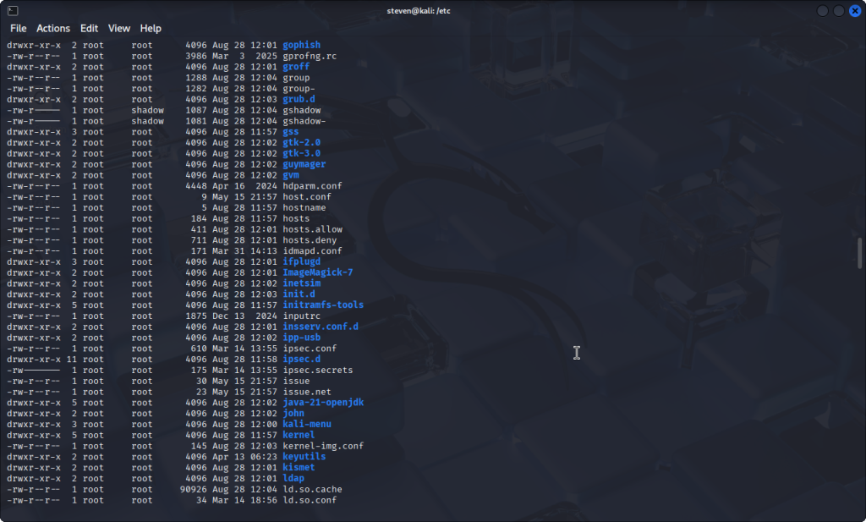
Task: Click the gophish directory name
Action: point(301,45)
